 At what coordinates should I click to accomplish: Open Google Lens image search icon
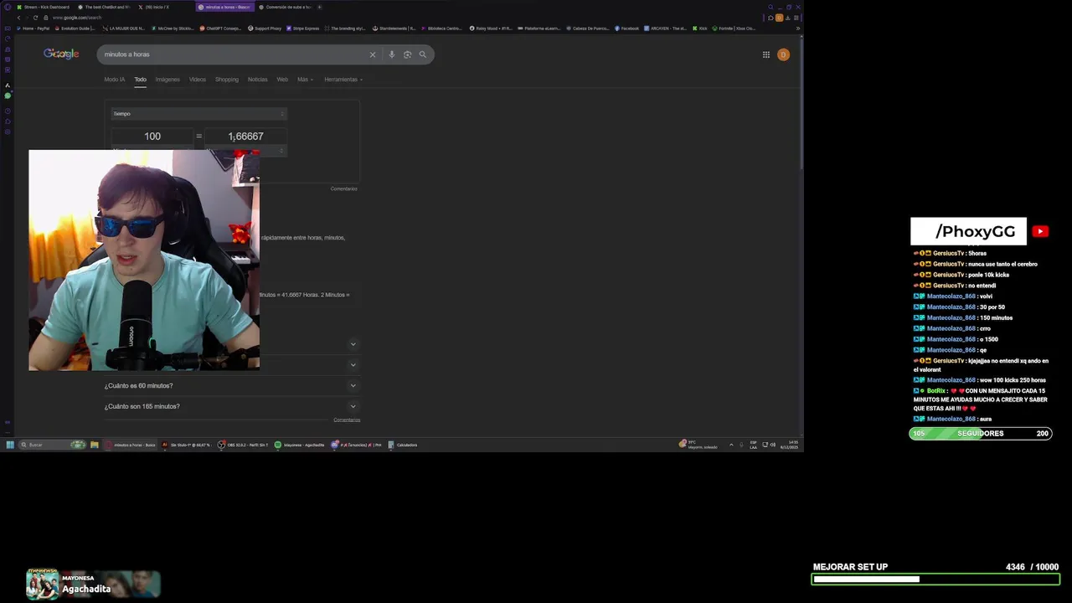pos(407,54)
